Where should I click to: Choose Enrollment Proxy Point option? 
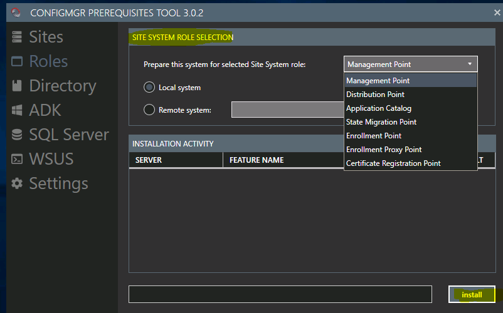click(411, 150)
